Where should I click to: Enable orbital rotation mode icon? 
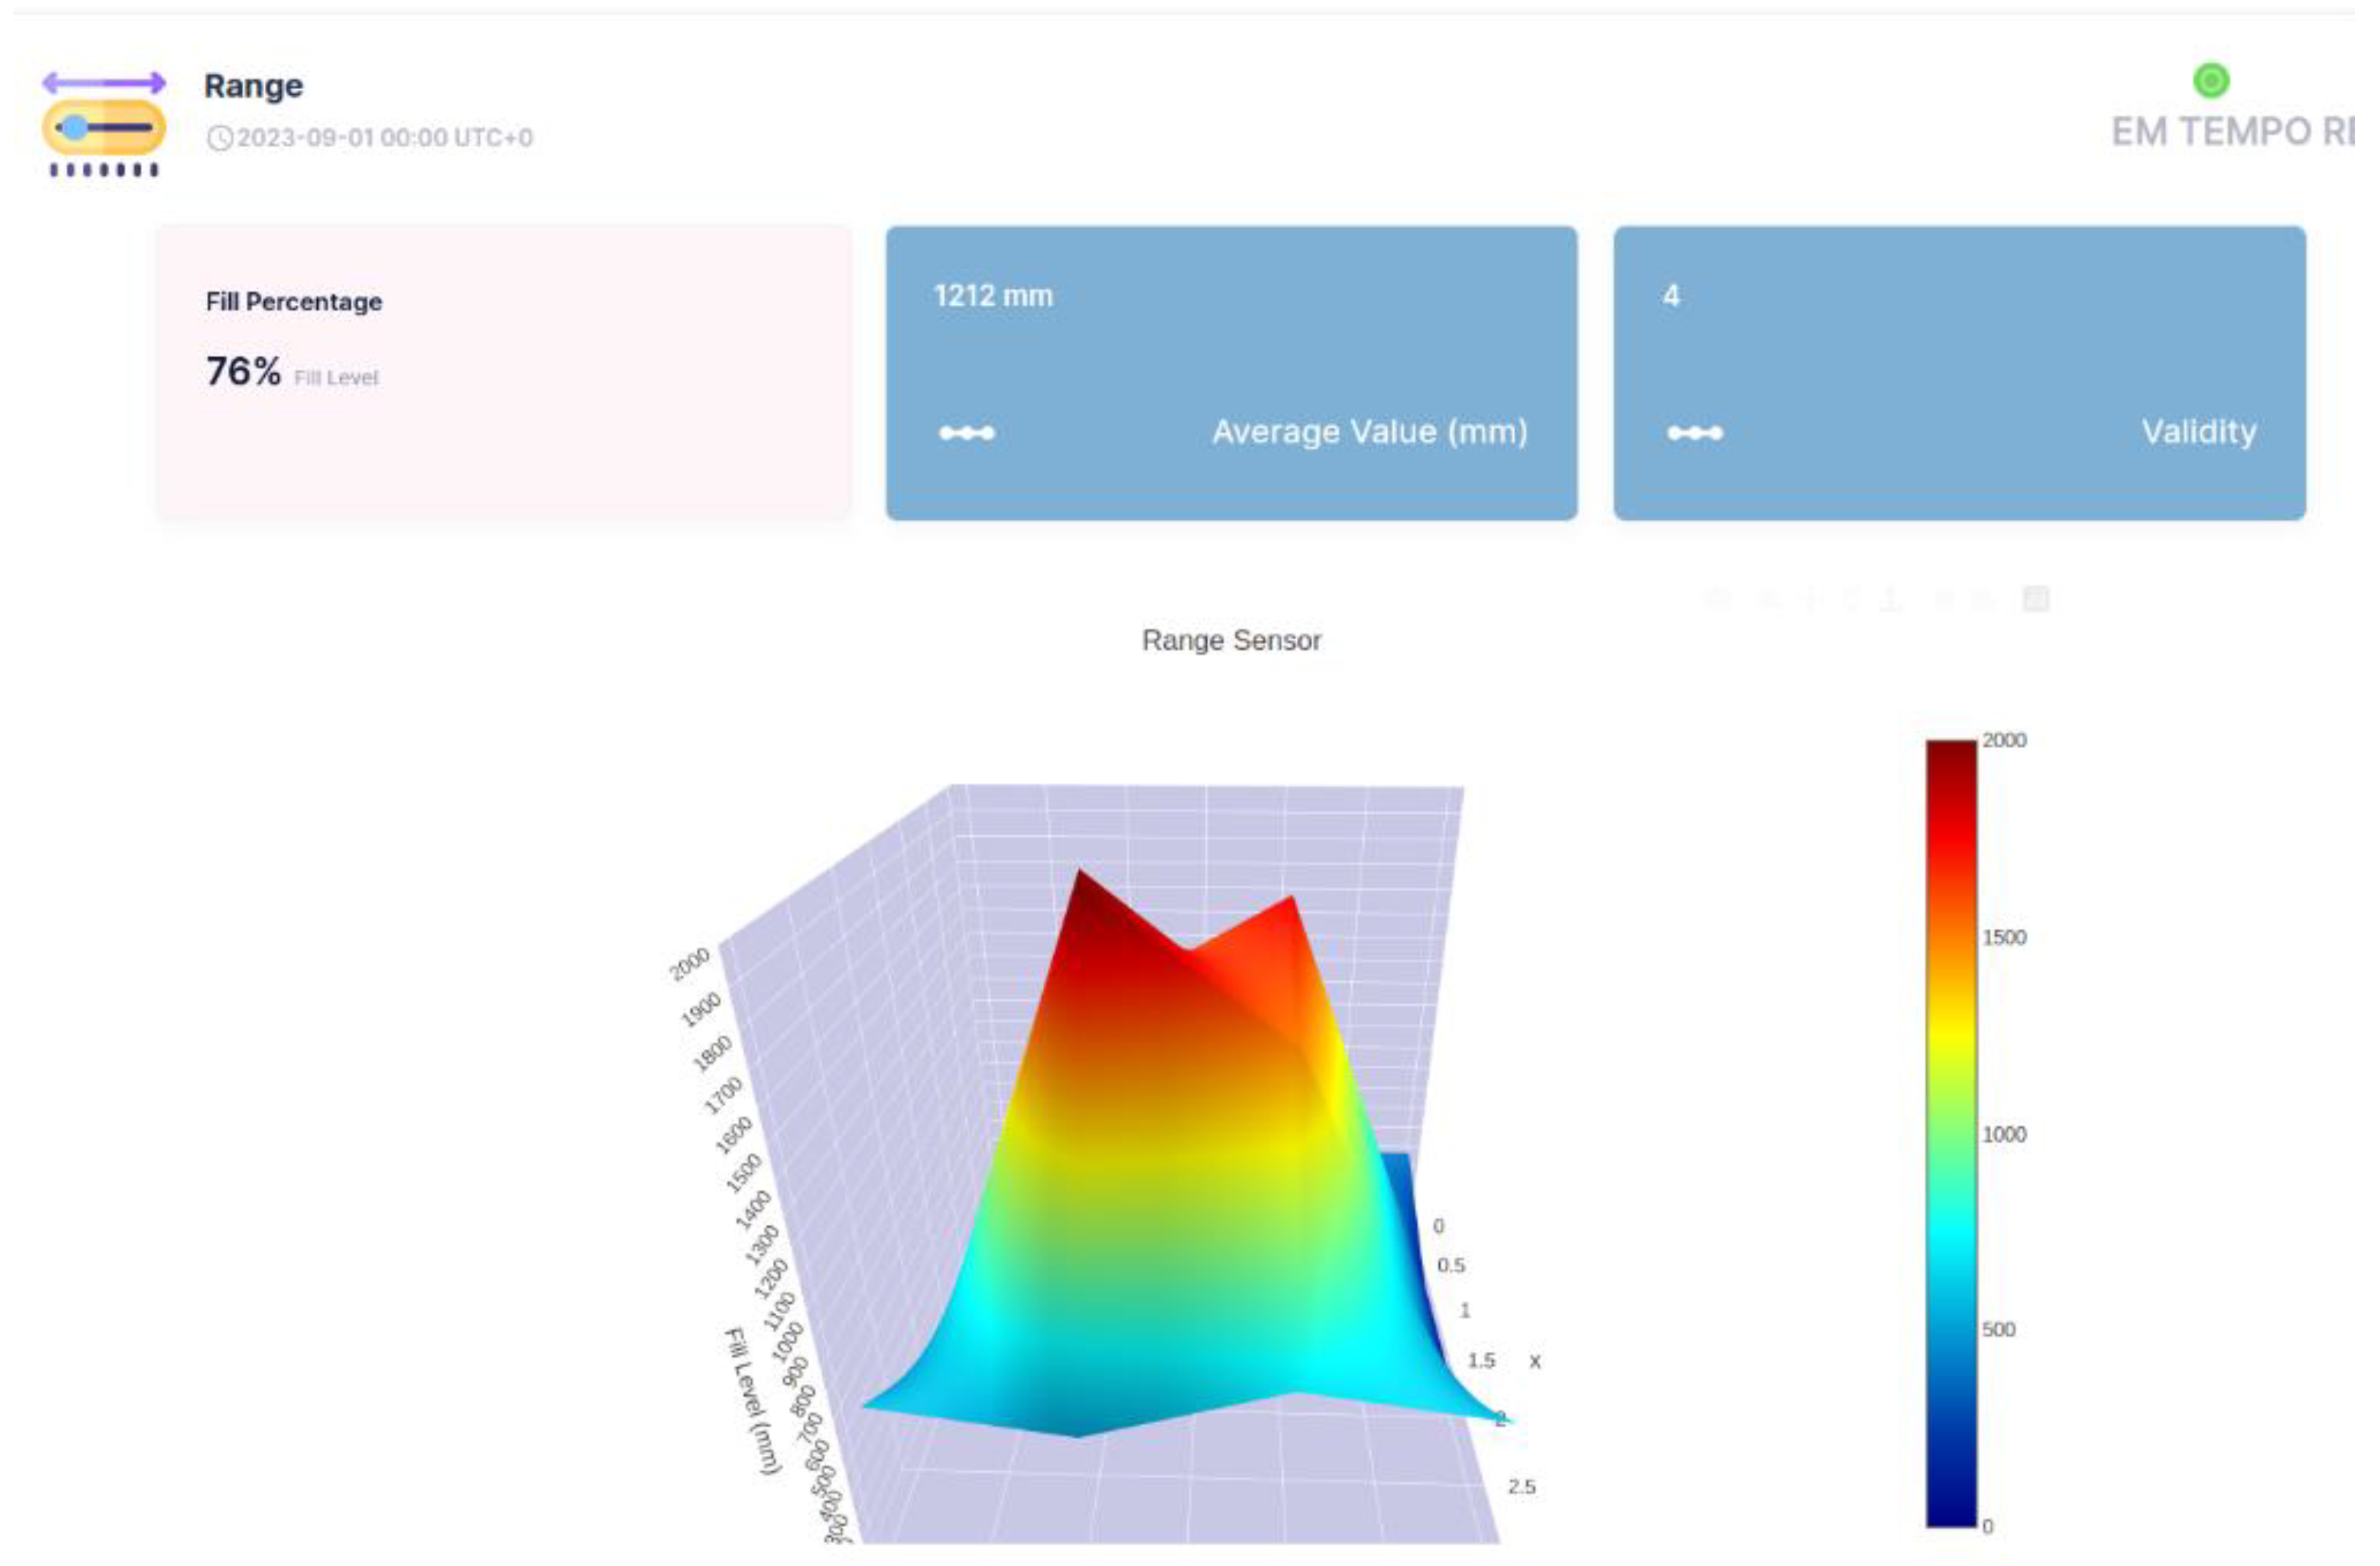pyautogui.click(x=1851, y=598)
